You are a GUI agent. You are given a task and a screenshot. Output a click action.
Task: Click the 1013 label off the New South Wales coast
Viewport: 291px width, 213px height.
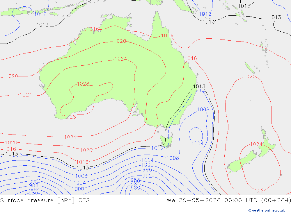(x=199, y=86)
